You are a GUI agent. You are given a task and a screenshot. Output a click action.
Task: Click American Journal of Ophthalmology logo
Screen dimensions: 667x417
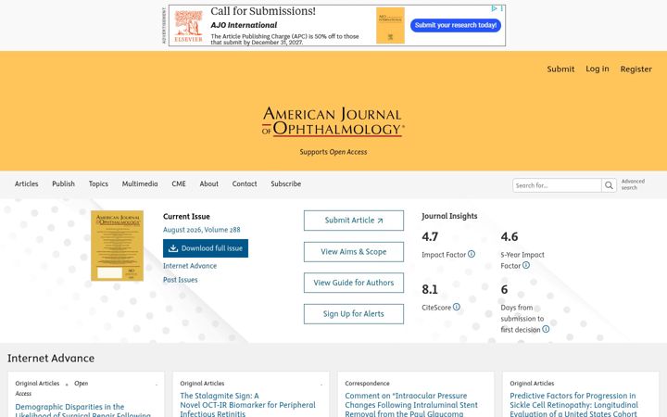(333, 121)
